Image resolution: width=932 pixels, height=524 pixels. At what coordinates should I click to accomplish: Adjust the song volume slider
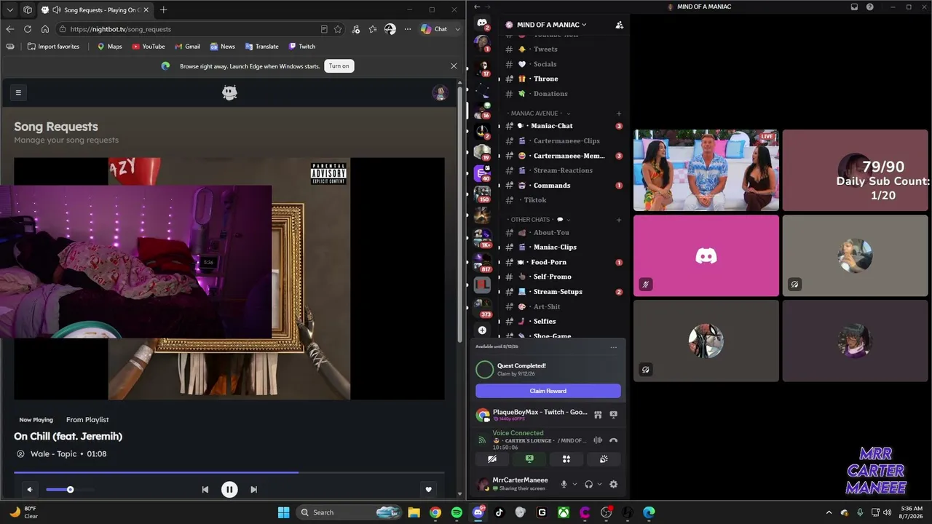[70, 490]
